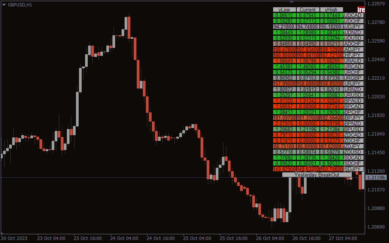Viewport: 389px width, 243px height.
Task: Select the AUDCAD pair label
Action: pyautogui.click(x=354, y=15)
